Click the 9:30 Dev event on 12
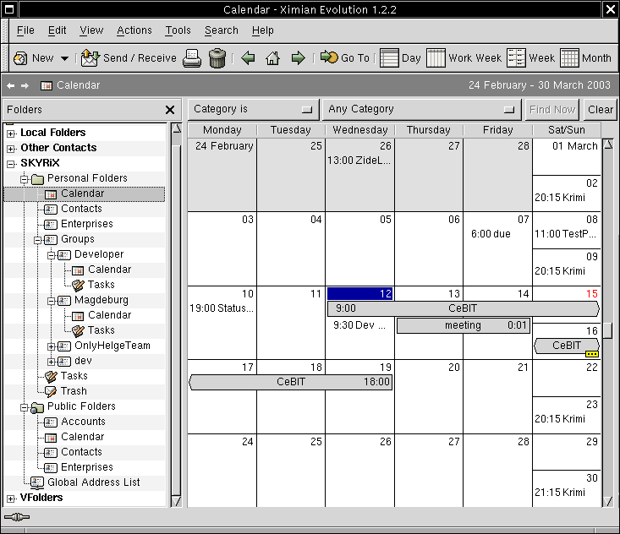 tap(359, 325)
